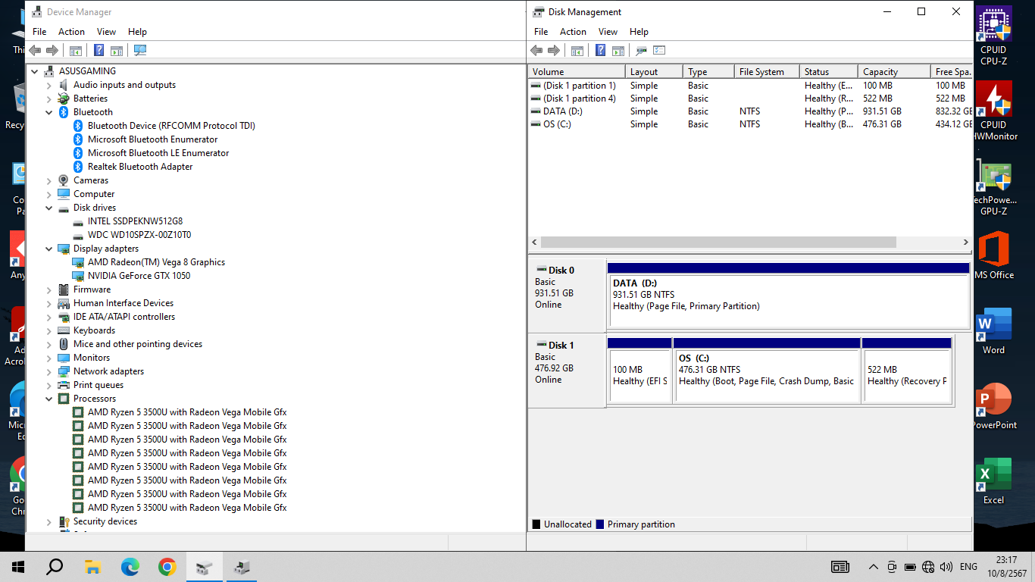Collapse Display adapters node
This screenshot has height=582, width=1035.
[49, 249]
